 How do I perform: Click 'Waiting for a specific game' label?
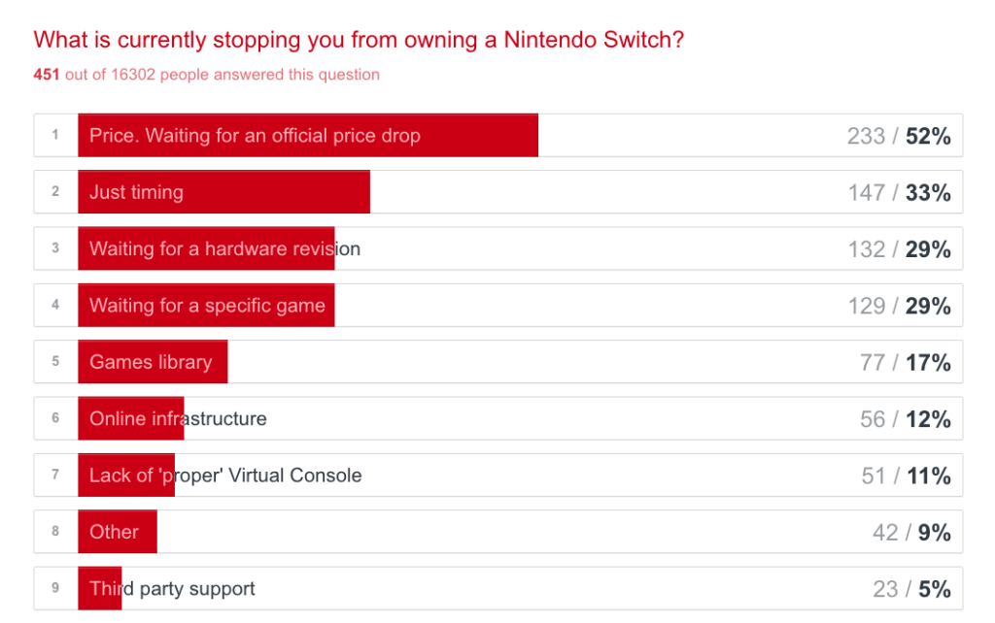click(207, 306)
